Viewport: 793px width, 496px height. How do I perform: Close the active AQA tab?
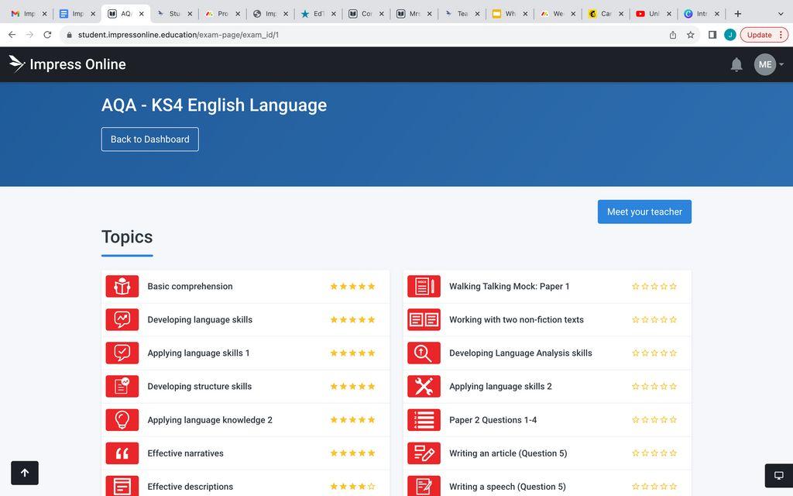(141, 14)
